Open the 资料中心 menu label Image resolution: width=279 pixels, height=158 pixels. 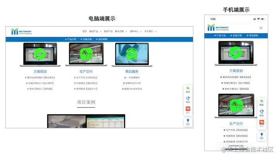pos(134,31)
